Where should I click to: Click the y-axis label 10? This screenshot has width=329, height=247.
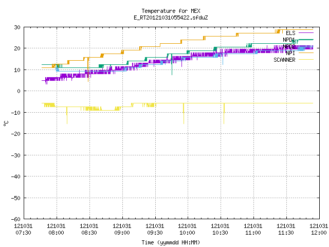(17, 70)
